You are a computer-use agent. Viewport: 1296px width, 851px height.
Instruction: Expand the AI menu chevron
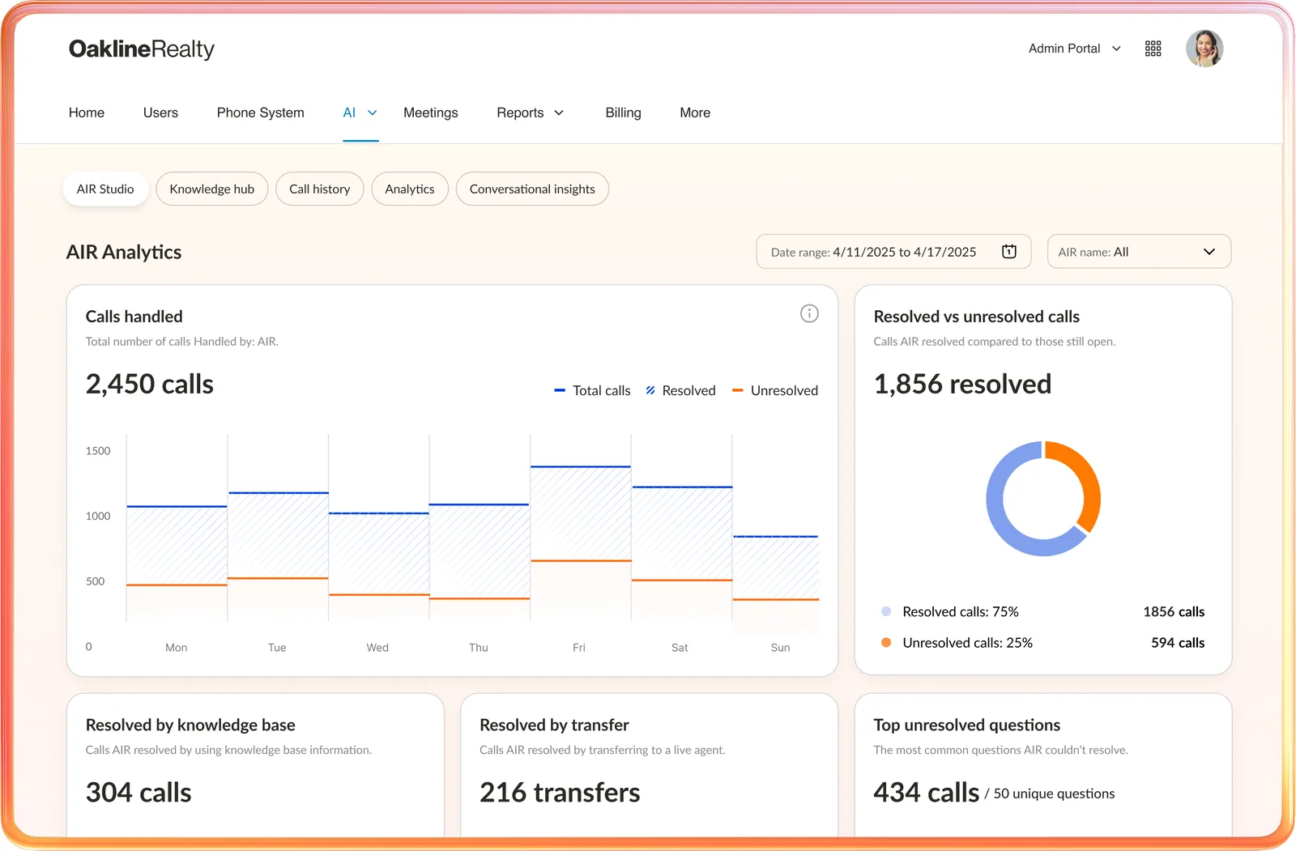373,113
